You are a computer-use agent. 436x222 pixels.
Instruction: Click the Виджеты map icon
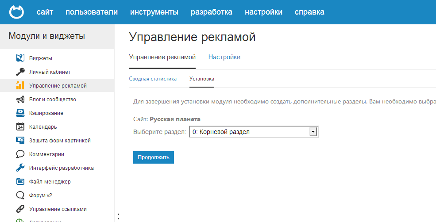[20, 58]
